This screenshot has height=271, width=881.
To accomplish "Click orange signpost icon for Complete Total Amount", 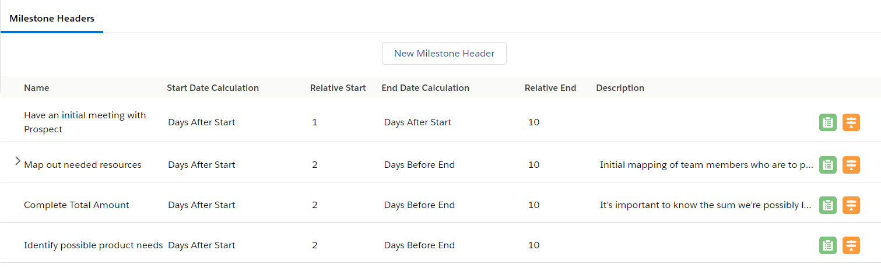I will (x=851, y=205).
